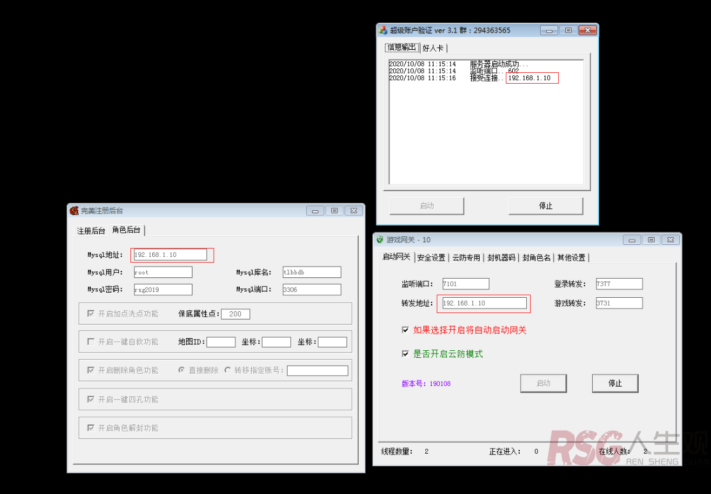This screenshot has width=711, height=494.
Task: Switch to the 注册后台 tab
Action: click(x=91, y=231)
